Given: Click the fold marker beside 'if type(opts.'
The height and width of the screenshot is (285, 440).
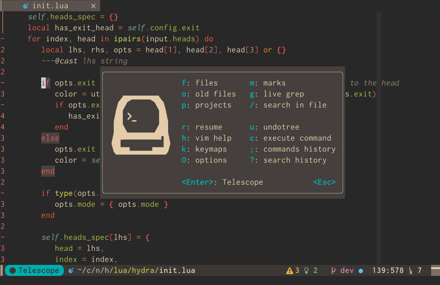Looking at the screenshot, I should (3, 193).
